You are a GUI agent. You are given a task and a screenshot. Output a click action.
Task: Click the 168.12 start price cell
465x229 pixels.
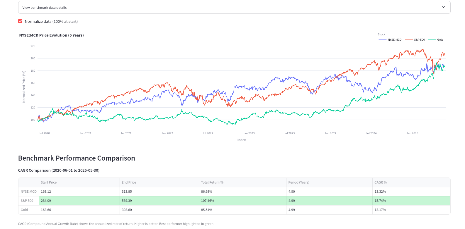[x=79, y=192]
